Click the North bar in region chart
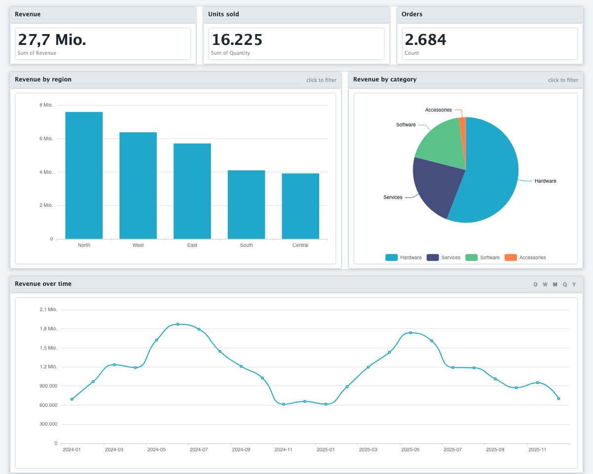593x474 pixels. 84,175
